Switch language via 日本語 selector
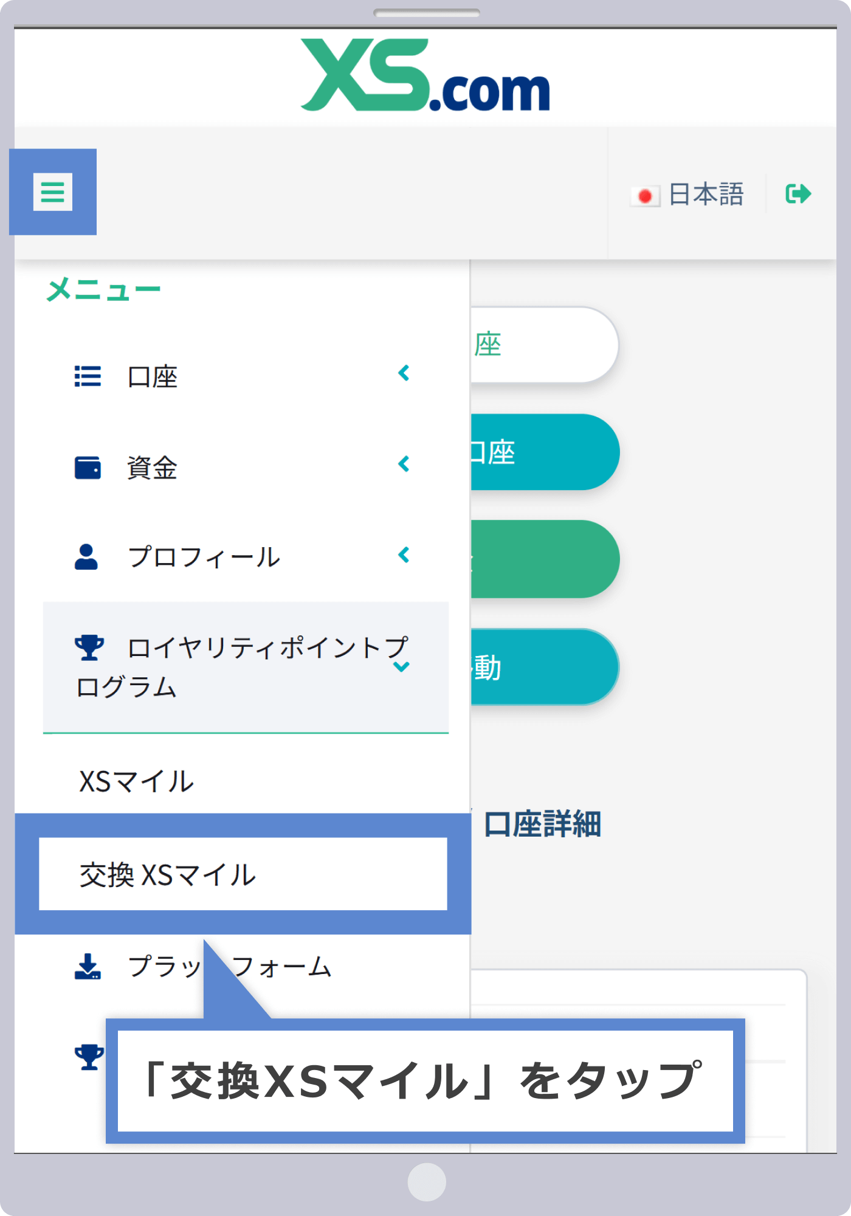 click(706, 195)
